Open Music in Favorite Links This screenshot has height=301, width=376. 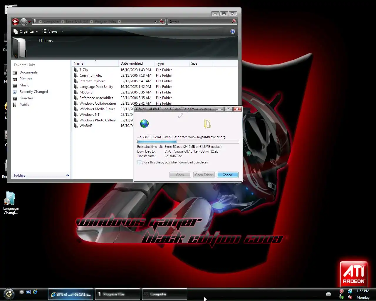[x=24, y=85]
